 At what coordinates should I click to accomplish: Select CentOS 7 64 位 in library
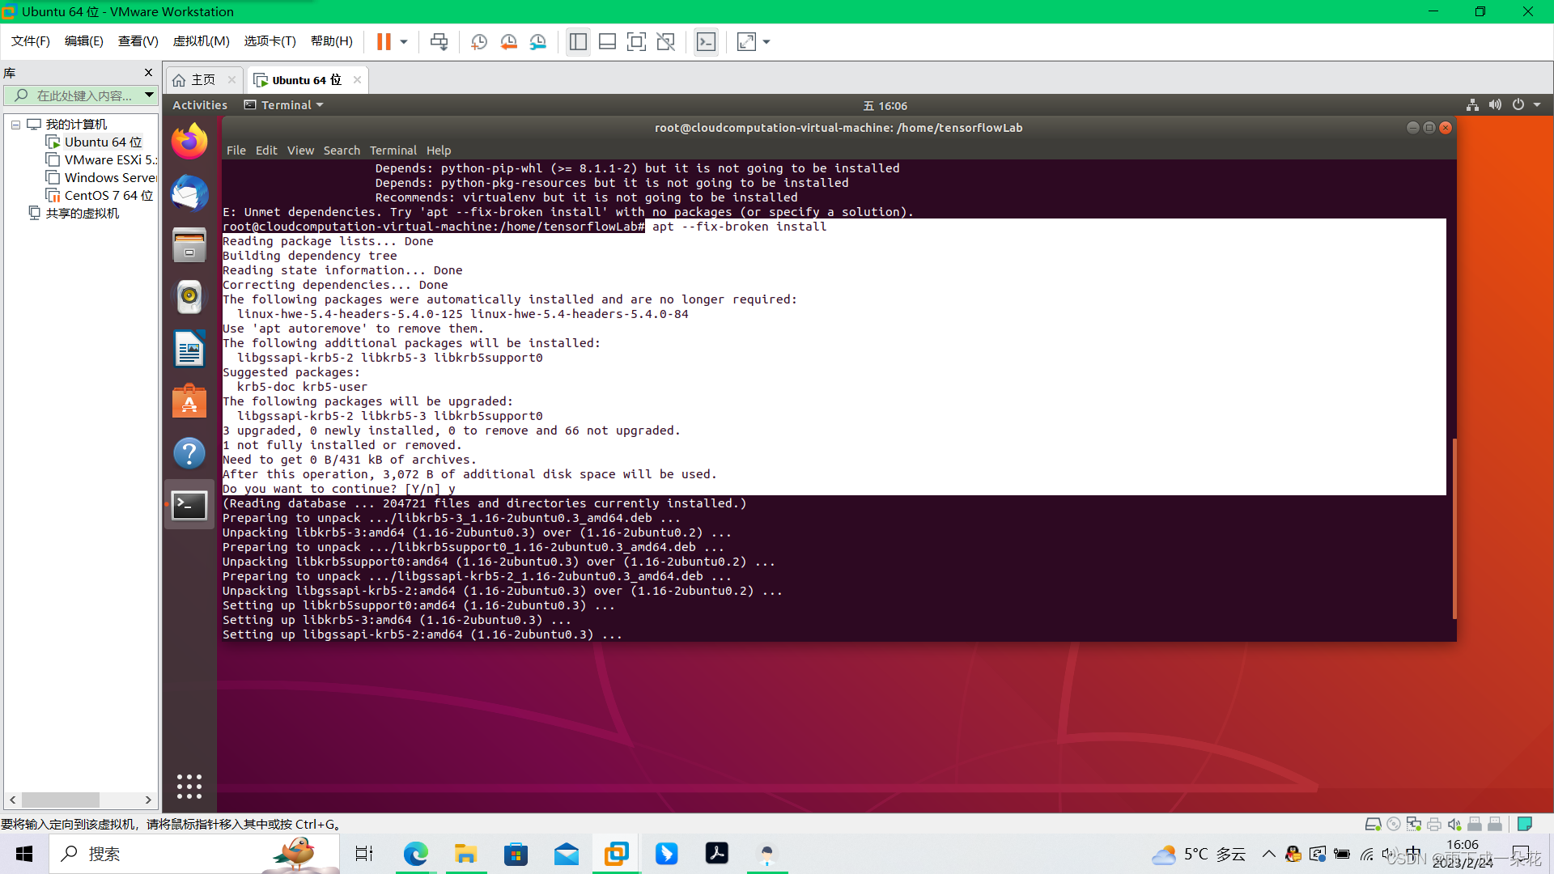[x=108, y=196]
